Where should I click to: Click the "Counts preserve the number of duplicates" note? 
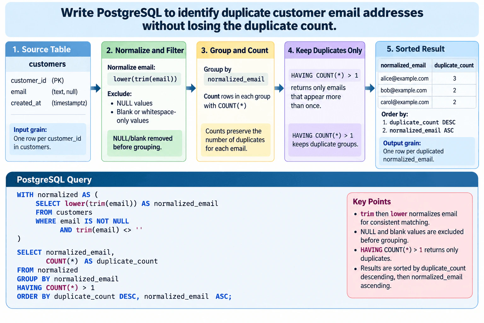(235, 140)
